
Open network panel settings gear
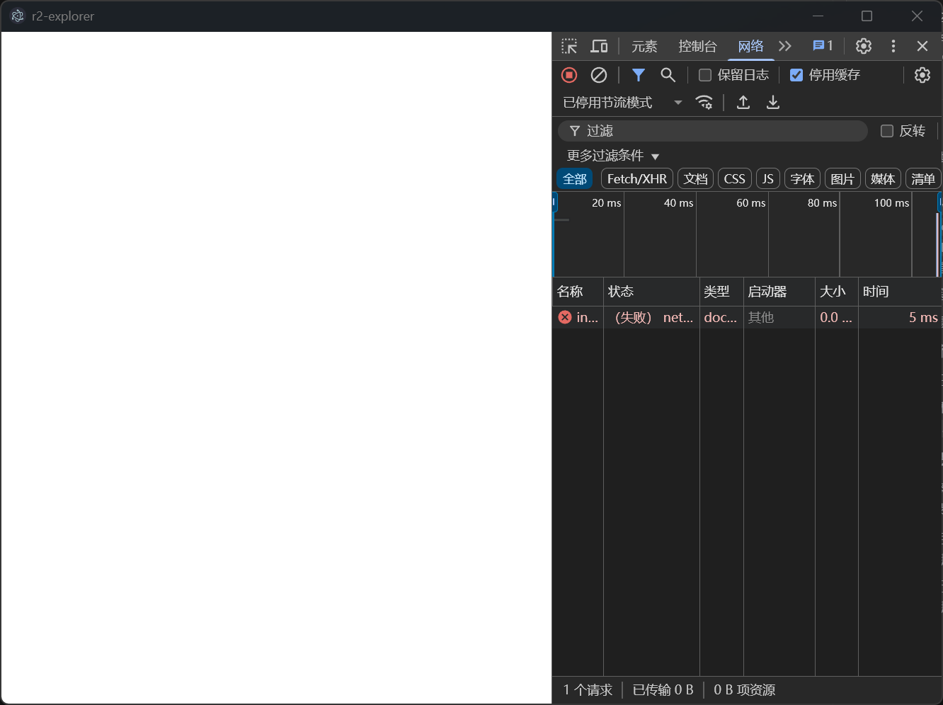tap(922, 75)
